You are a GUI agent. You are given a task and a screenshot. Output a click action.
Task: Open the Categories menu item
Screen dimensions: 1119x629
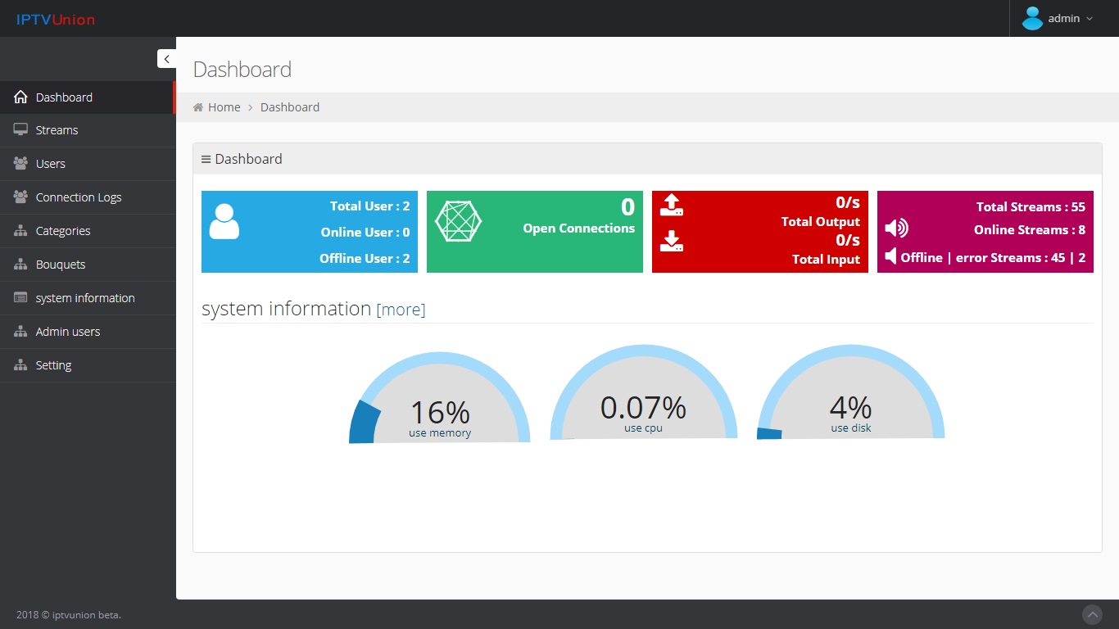[88, 231]
